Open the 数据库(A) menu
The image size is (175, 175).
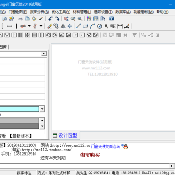[x=123, y=12]
